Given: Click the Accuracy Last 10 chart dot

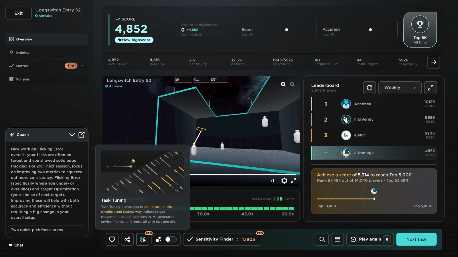Looking at the screenshot, I should coord(370,30).
